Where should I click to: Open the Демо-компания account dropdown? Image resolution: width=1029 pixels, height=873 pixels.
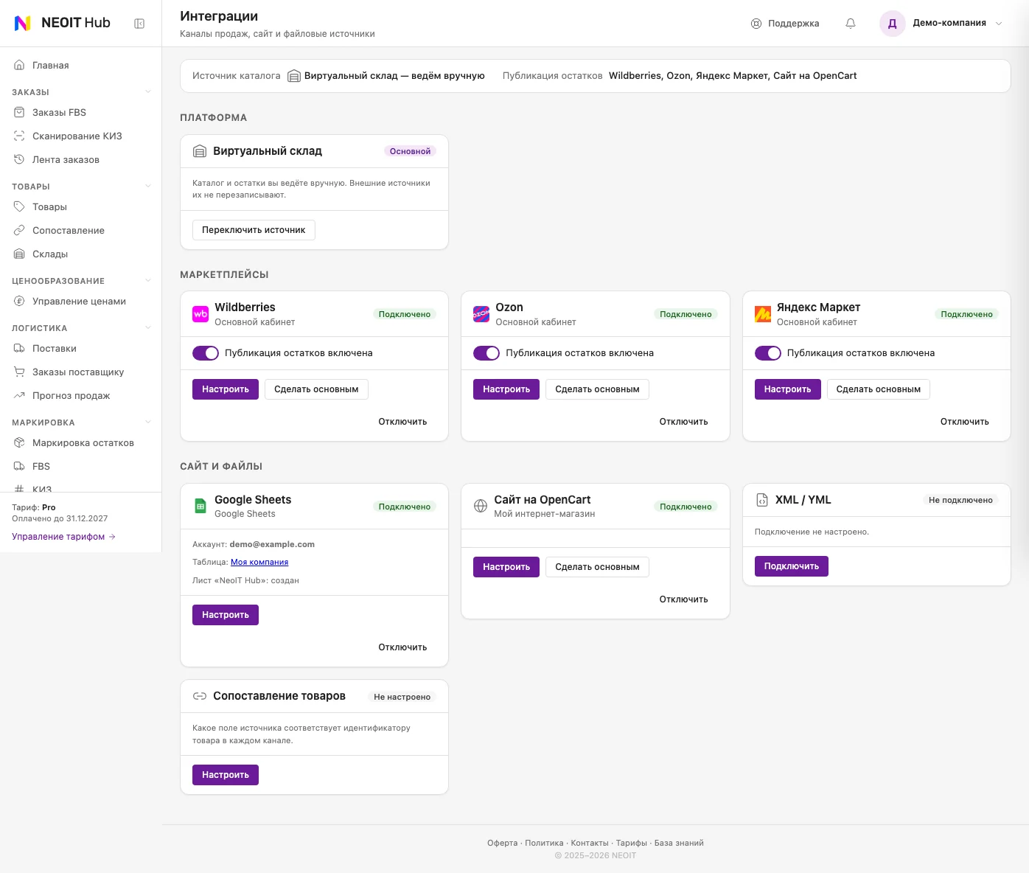[999, 24]
